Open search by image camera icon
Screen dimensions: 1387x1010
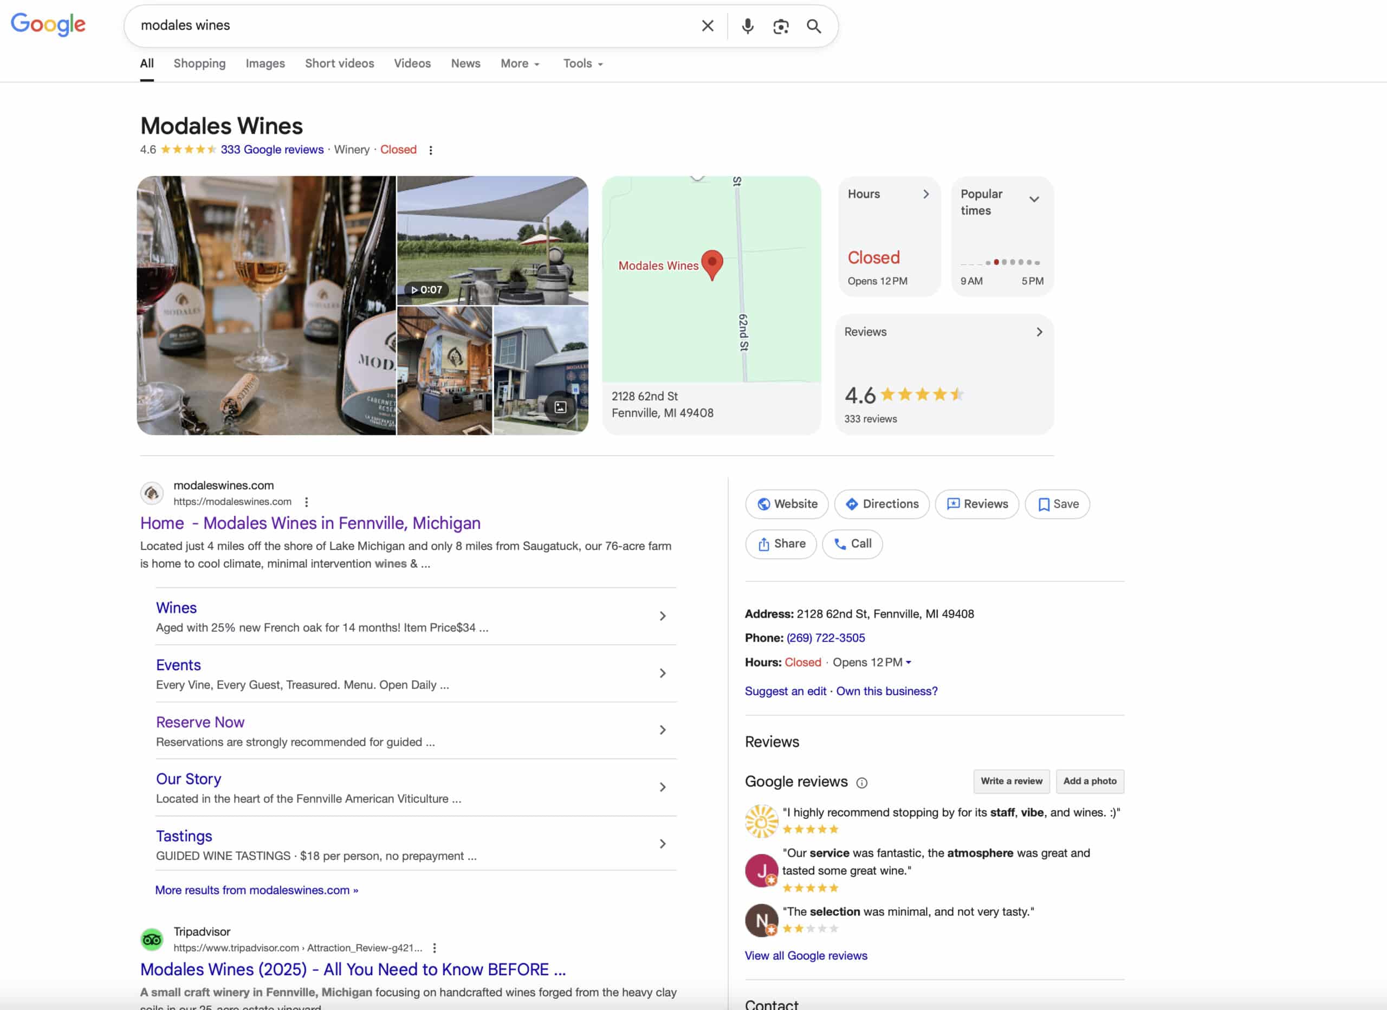coord(780,25)
